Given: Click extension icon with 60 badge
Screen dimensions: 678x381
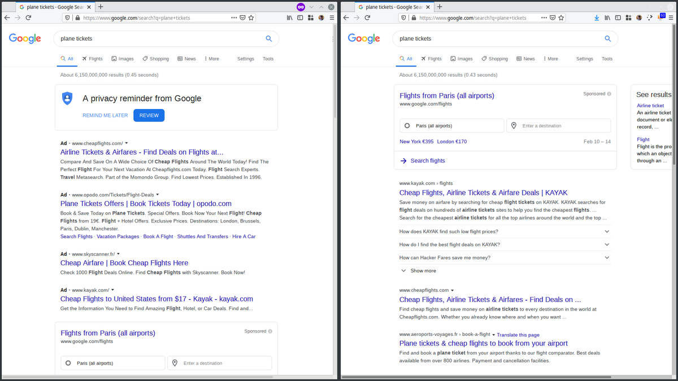Looking at the screenshot, I should (661, 16).
